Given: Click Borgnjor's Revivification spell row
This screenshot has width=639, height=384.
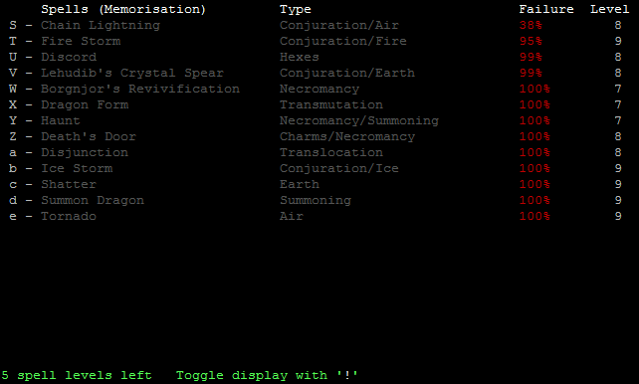Looking at the screenshot, I should click(x=316, y=89).
